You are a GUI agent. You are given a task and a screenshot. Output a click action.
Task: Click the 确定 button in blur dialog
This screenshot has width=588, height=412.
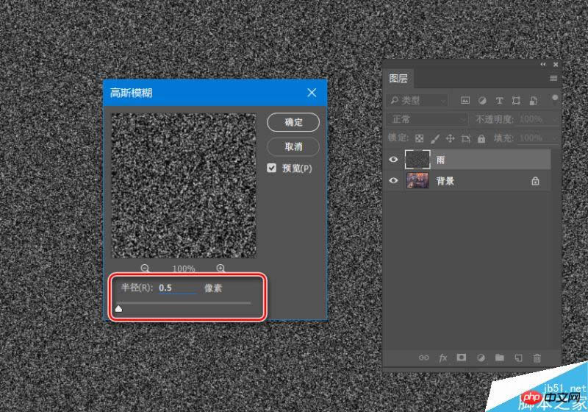(x=293, y=122)
